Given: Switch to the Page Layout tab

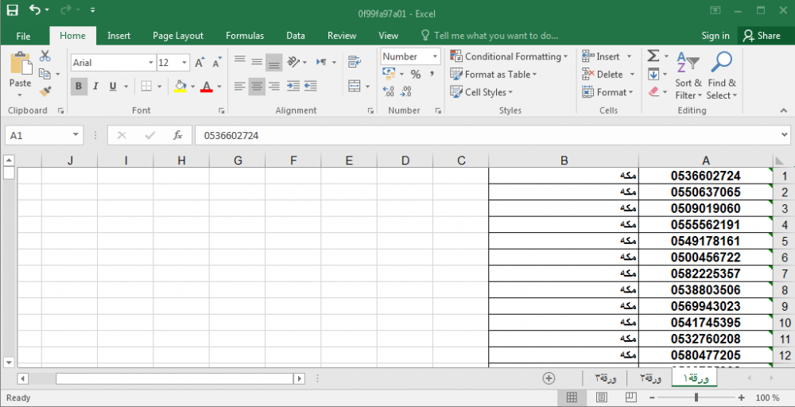Looking at the screenshot, I should 178,36.
